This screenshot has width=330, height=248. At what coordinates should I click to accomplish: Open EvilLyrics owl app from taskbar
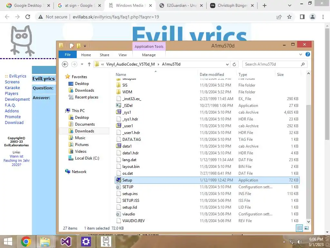(106, 242)
